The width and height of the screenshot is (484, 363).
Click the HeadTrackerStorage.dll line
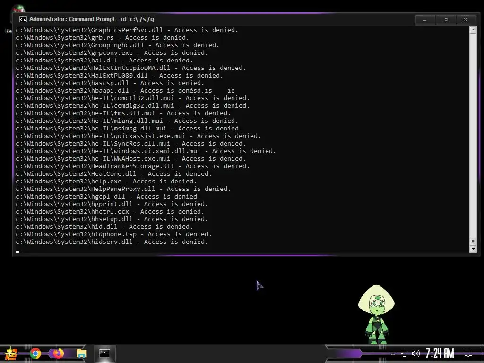(x=132, y=166)
